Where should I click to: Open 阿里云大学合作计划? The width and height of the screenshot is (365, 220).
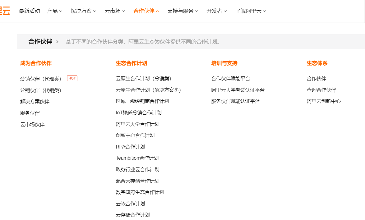click(137, 124)
